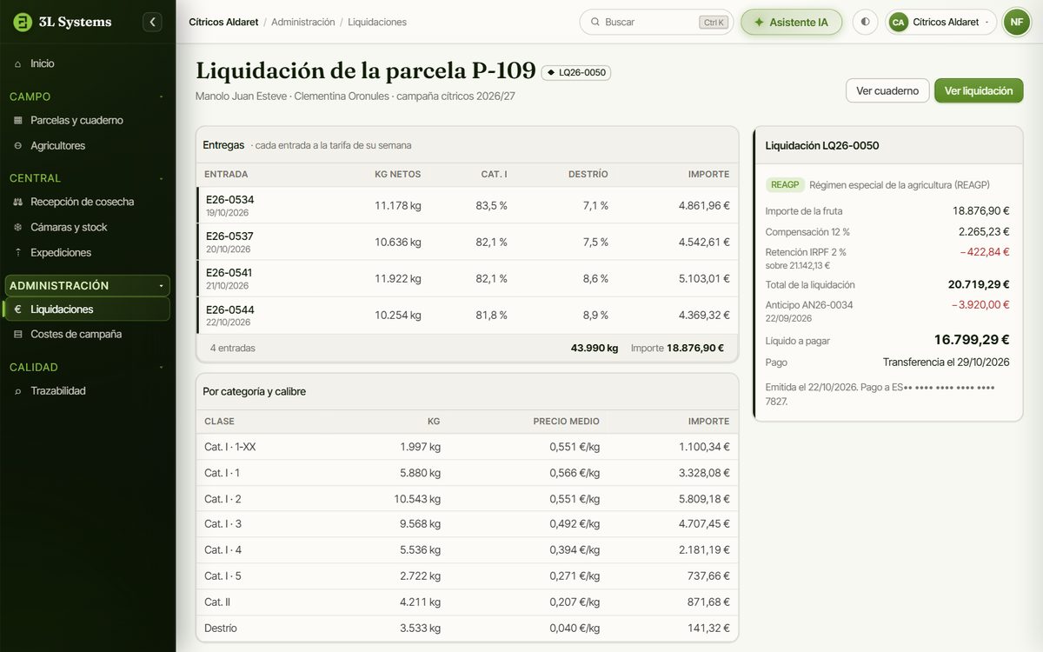Click the Compensación 12 % amount 2.265,23 €

(984, 232)
